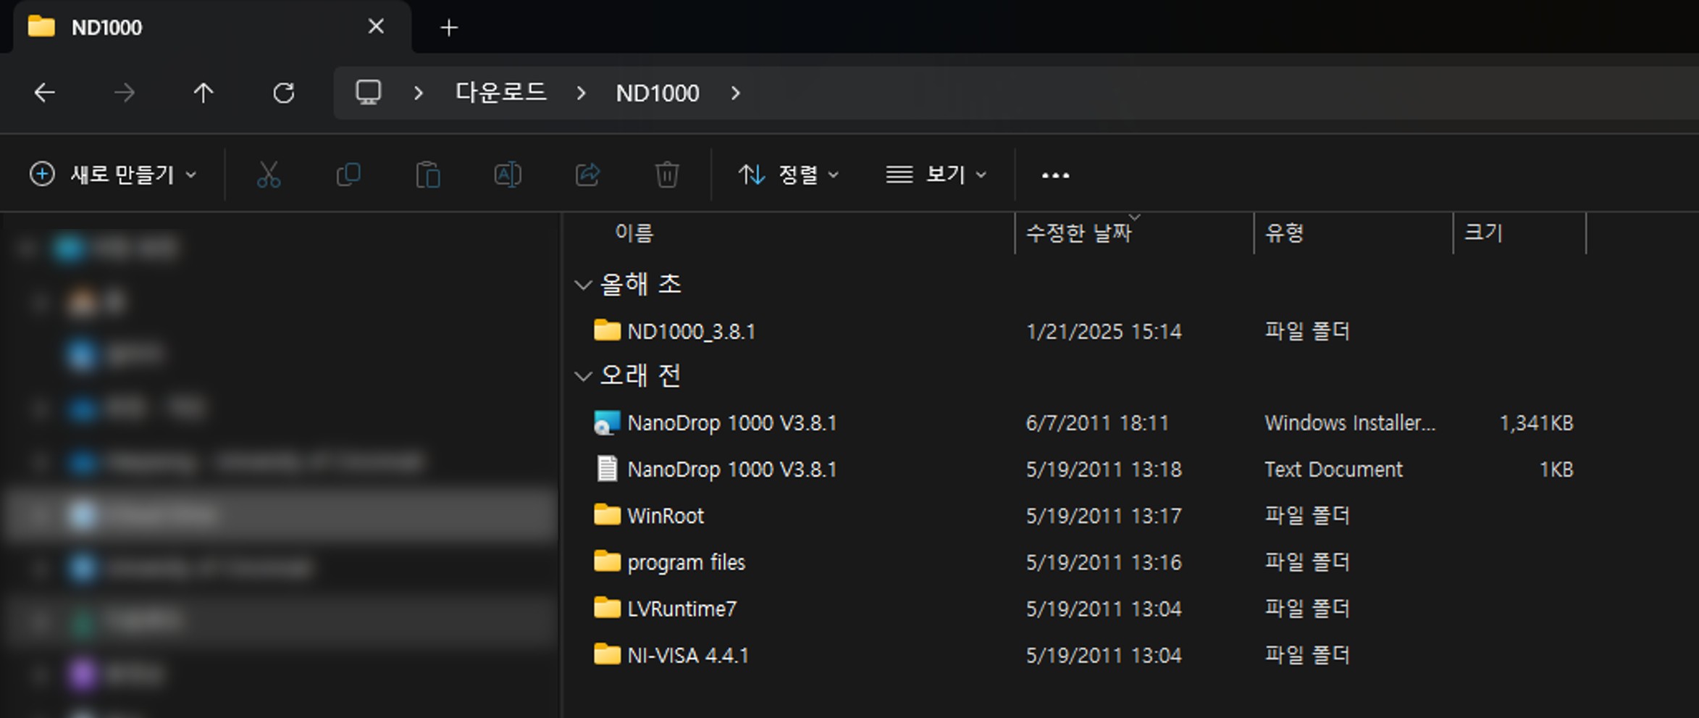Click date 6/7/2011 18:11
Image resolution: width=1699 pixels, height=718 pixels.
point(1097,422)
